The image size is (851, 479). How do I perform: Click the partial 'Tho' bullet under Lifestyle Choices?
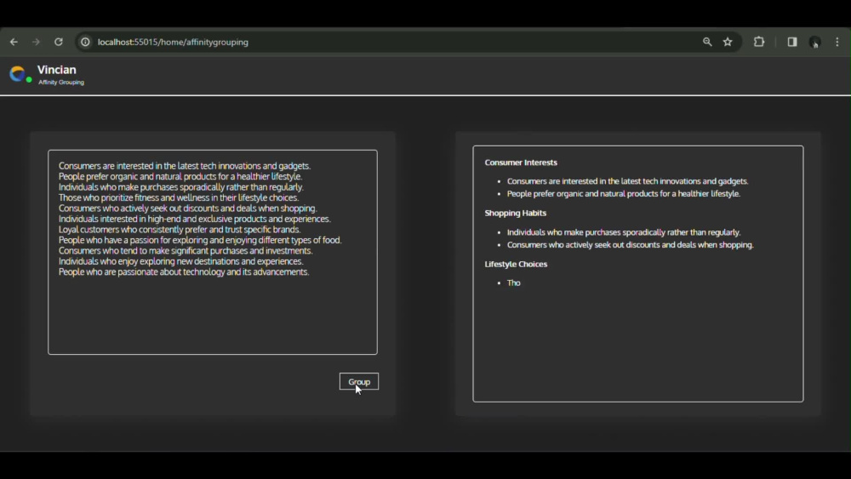point(513,282)
